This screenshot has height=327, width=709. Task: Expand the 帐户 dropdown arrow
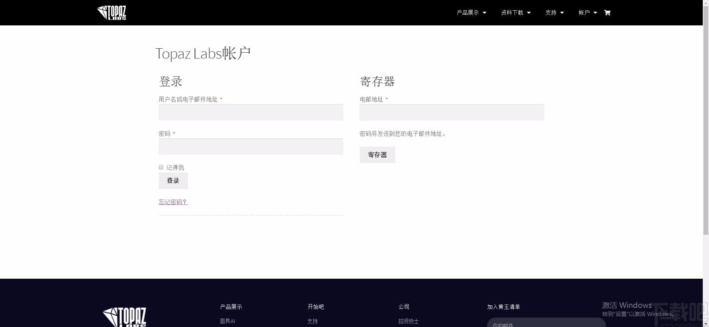595,13
